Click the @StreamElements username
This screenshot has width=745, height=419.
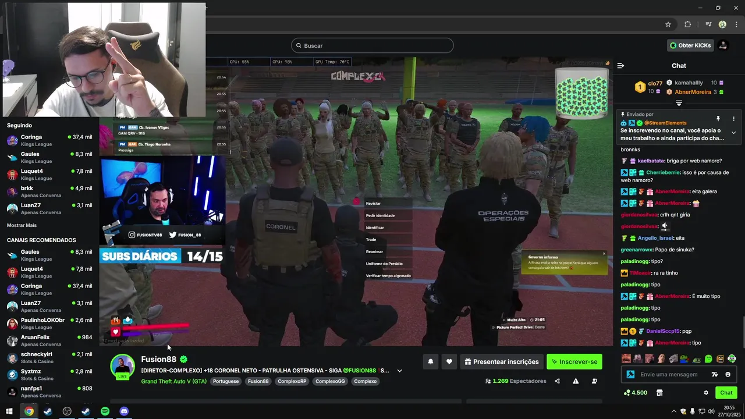click(665, 123)
